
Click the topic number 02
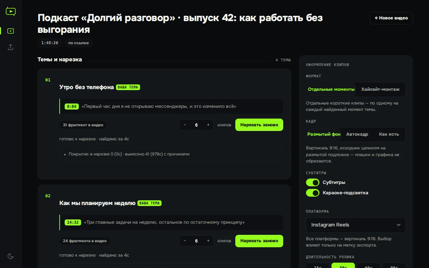pos(48,196)
